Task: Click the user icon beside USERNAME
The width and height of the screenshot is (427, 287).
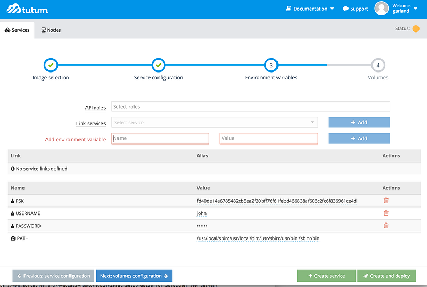Action: click(x=12, y=213)
